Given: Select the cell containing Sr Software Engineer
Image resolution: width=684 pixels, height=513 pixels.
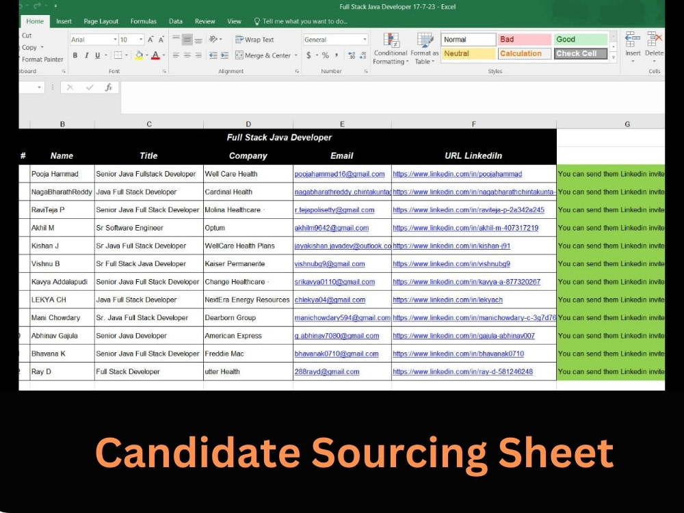Looking at the screenshot, I should [148, 228].
